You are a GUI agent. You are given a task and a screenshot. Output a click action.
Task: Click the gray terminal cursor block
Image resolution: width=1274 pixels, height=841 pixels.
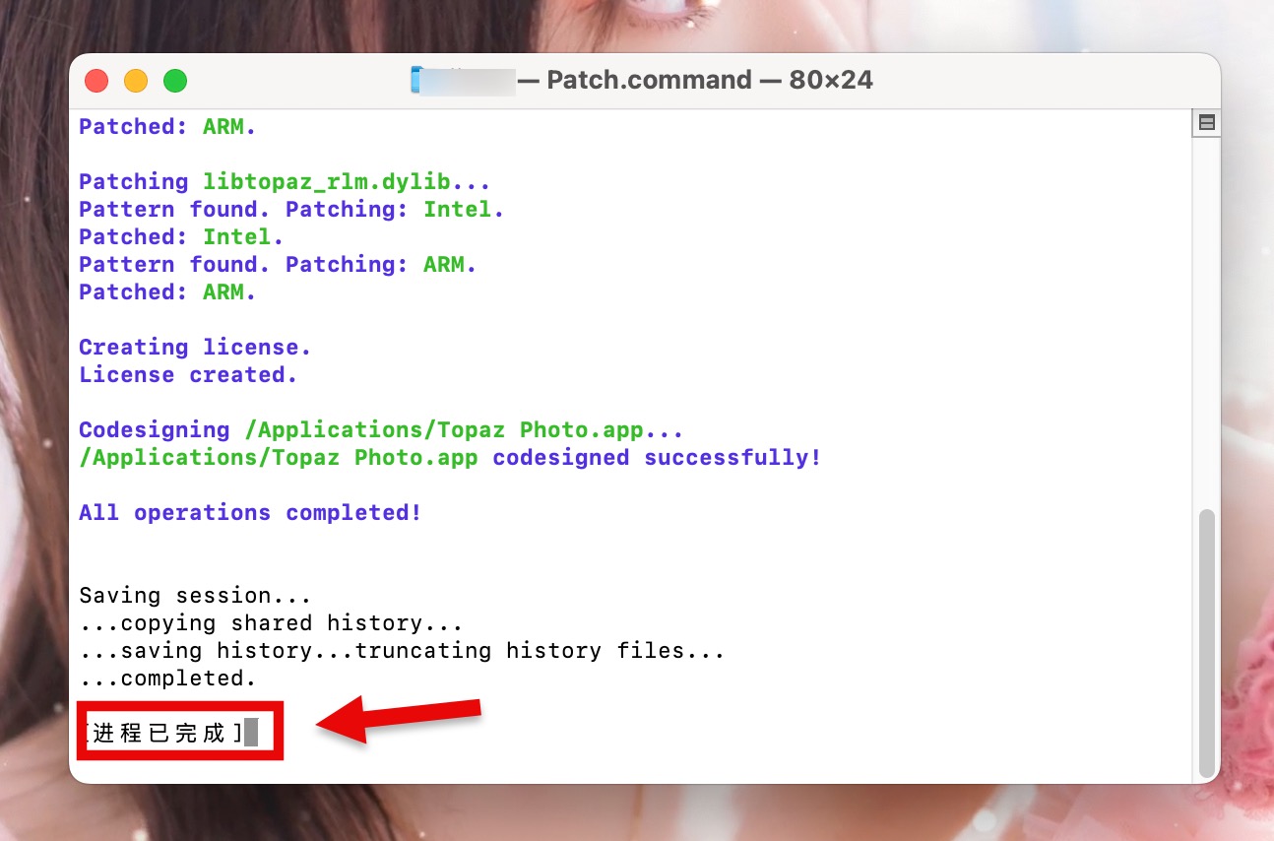pos(251,733)
